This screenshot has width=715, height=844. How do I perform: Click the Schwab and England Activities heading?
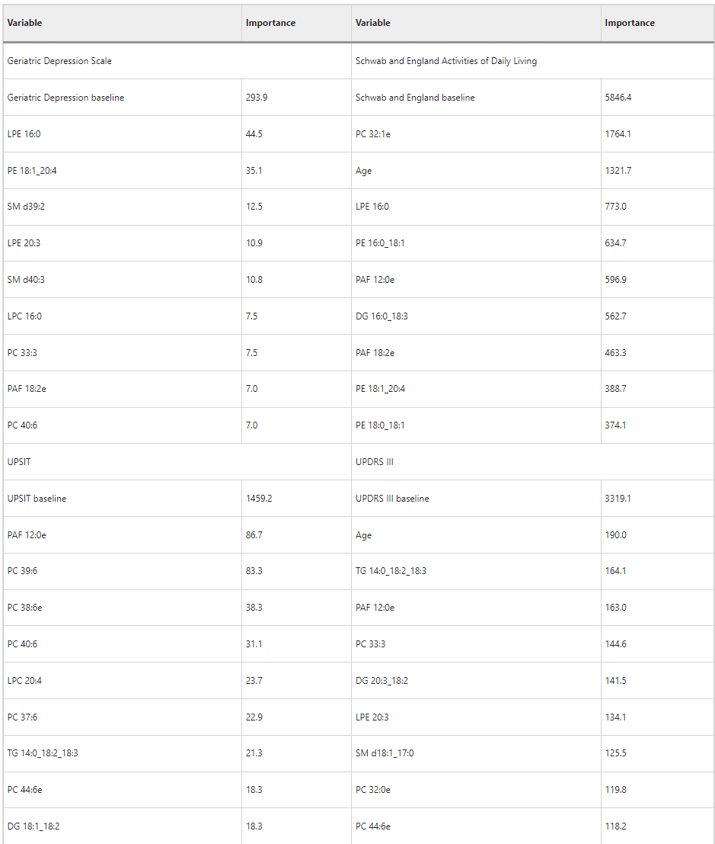[445, 61]
